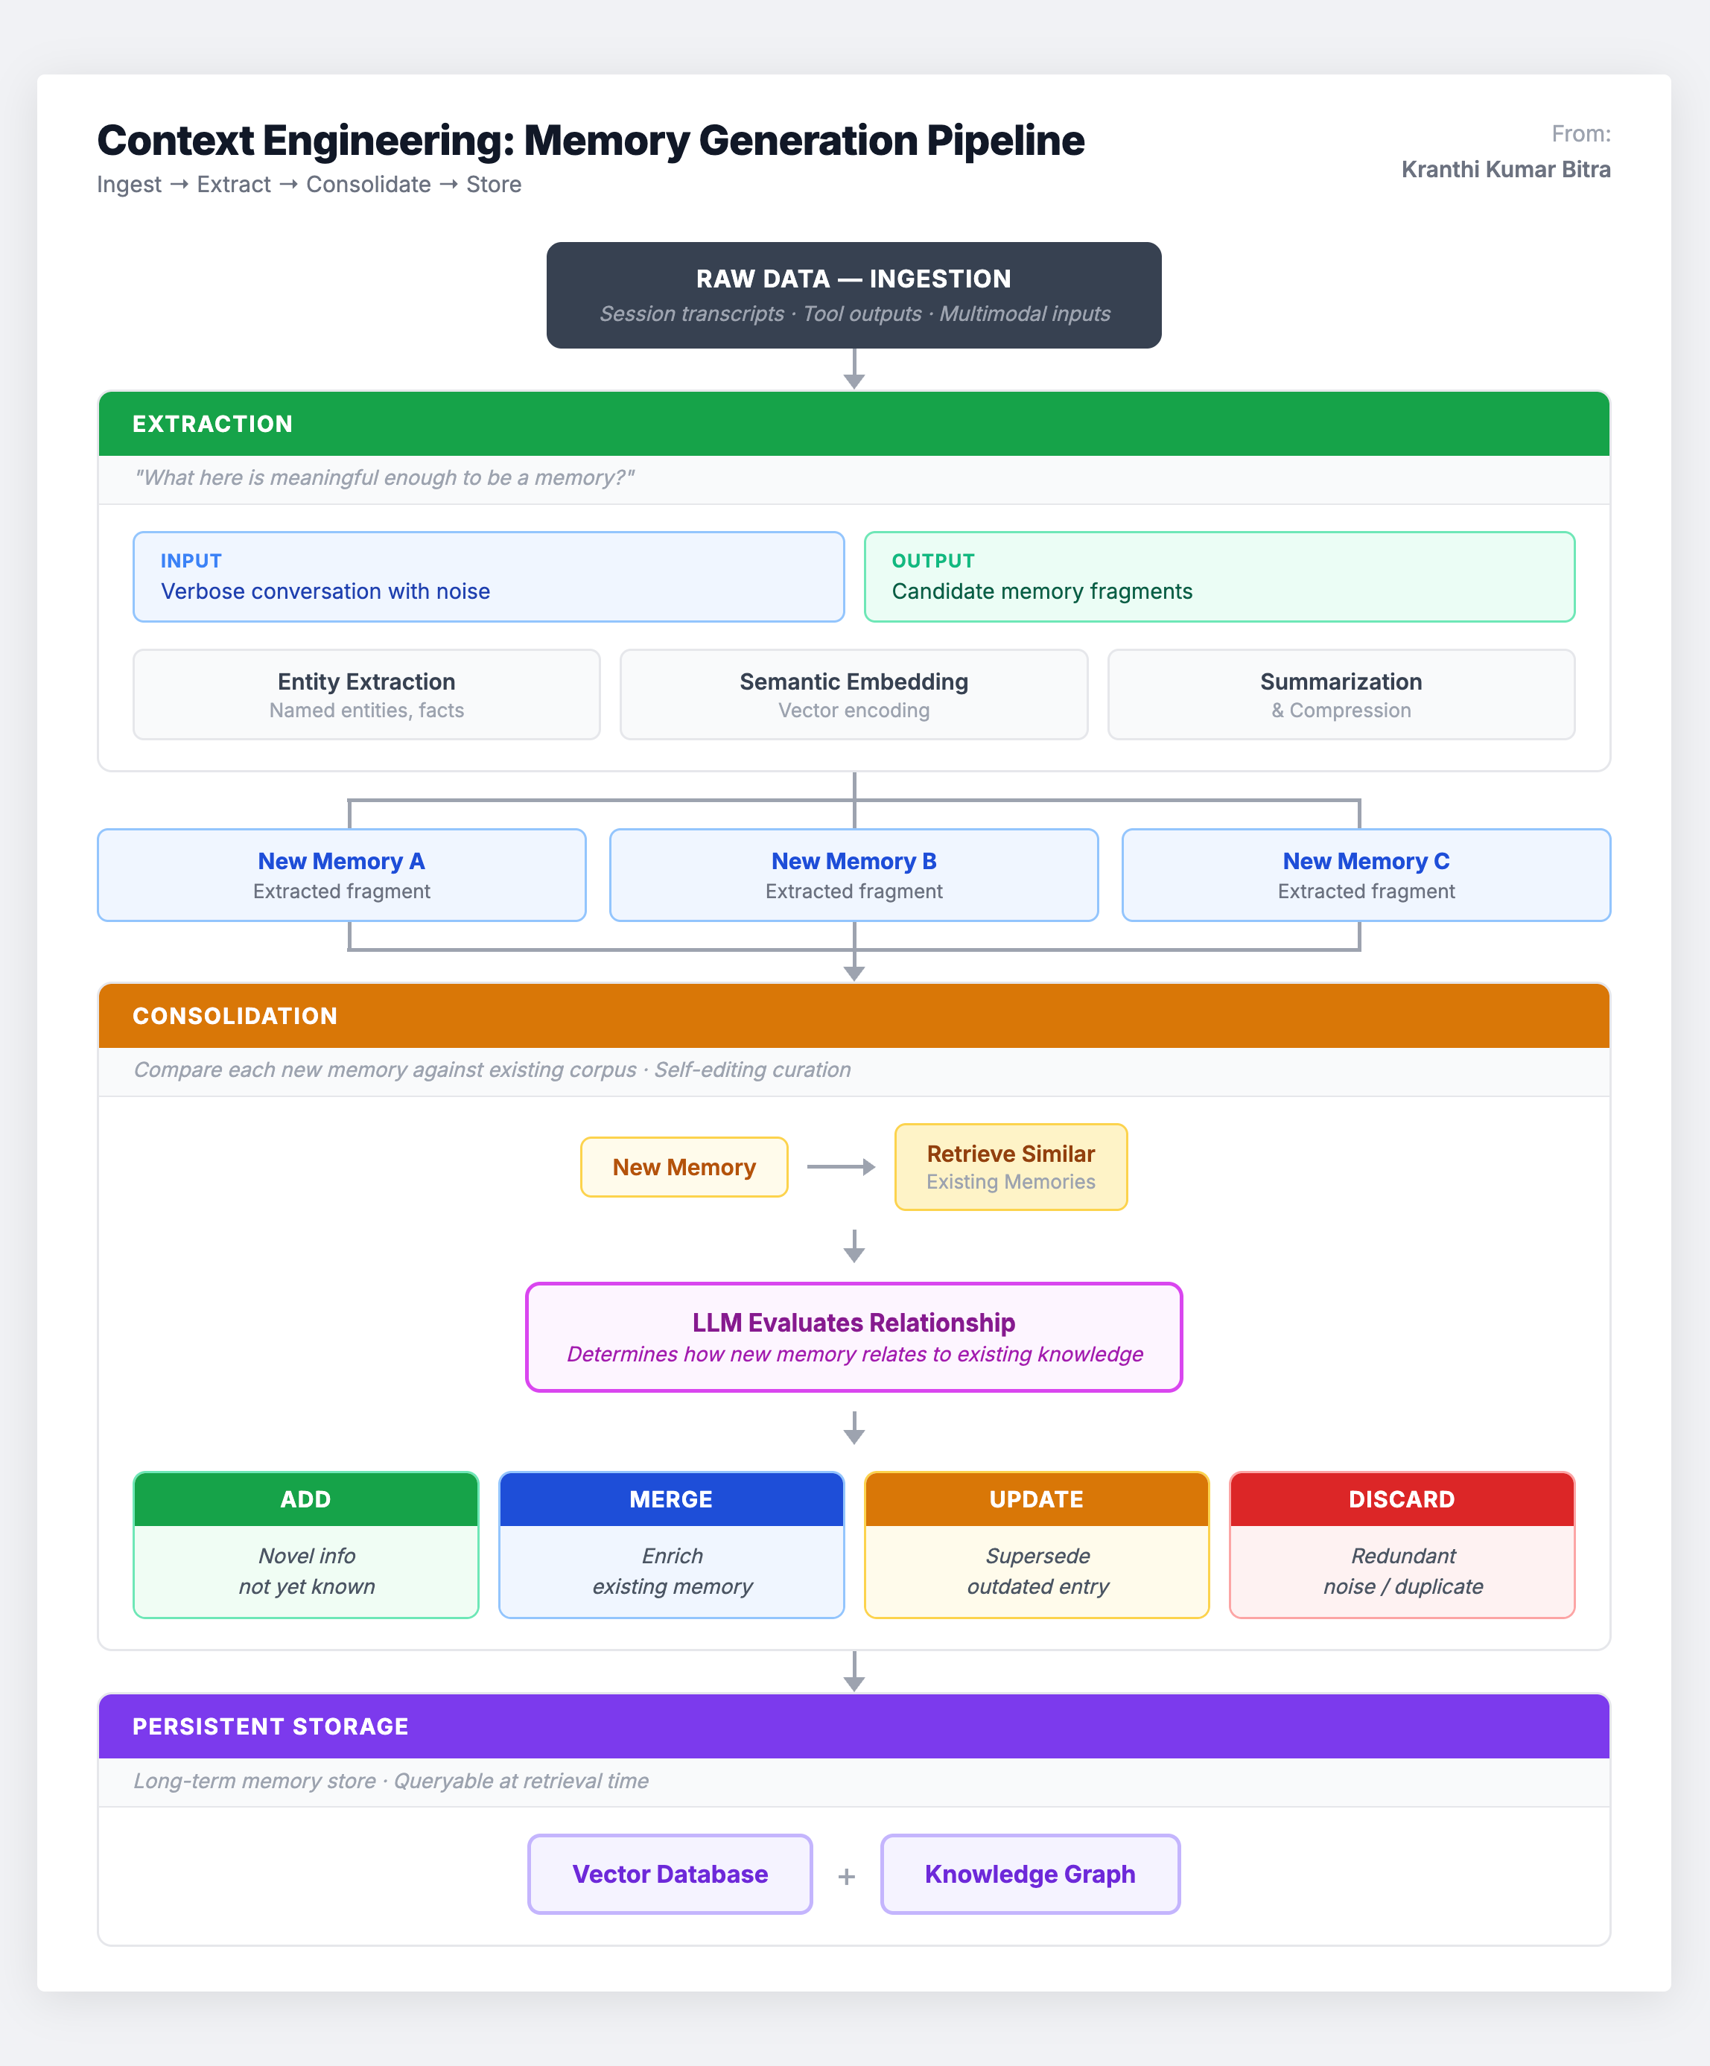Click the Summarization & Compression card
1710x2066 pixels.
point(1340,695)
